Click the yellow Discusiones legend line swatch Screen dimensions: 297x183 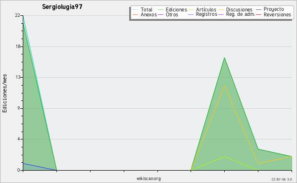pos(221,9)
